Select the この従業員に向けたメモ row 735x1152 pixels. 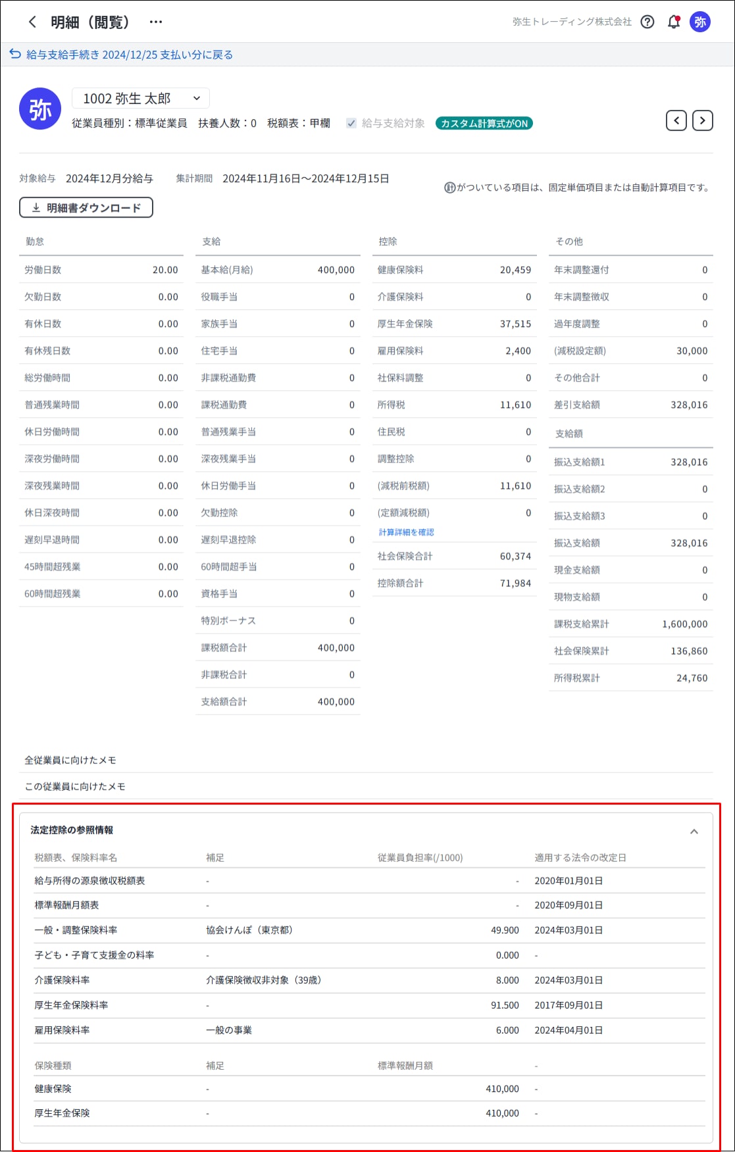75,787
